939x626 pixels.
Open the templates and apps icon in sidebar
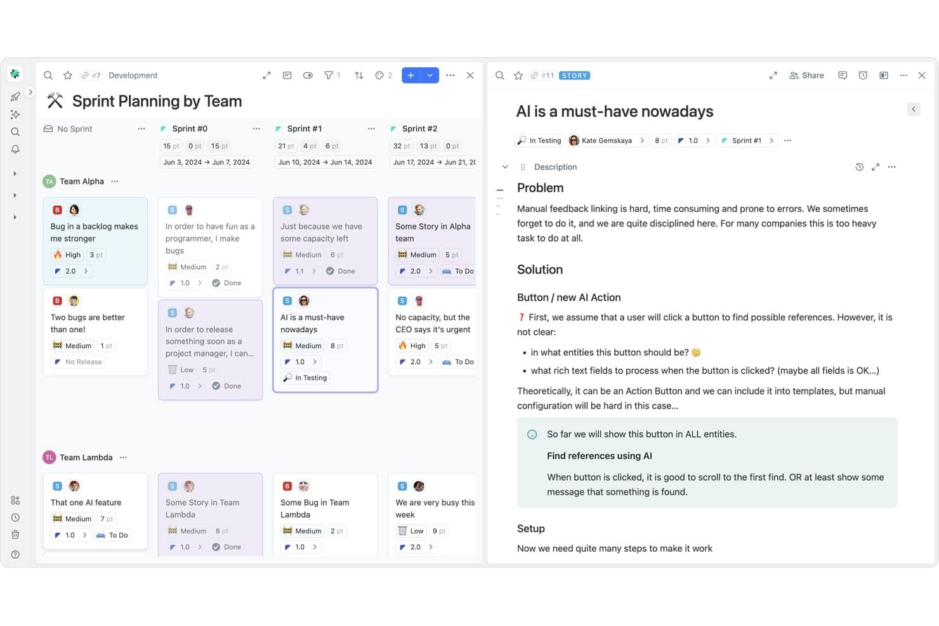pyautogui.click(x=15, y=500)
